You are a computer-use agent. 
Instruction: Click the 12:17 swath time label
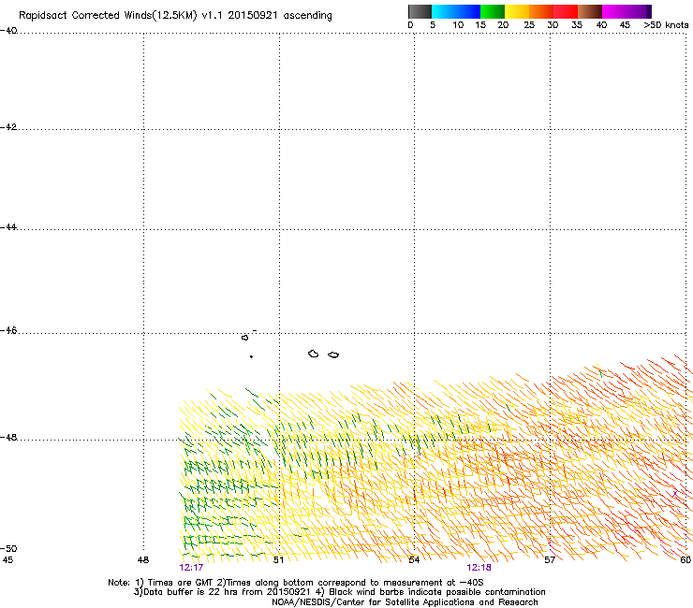click(191, 568)
